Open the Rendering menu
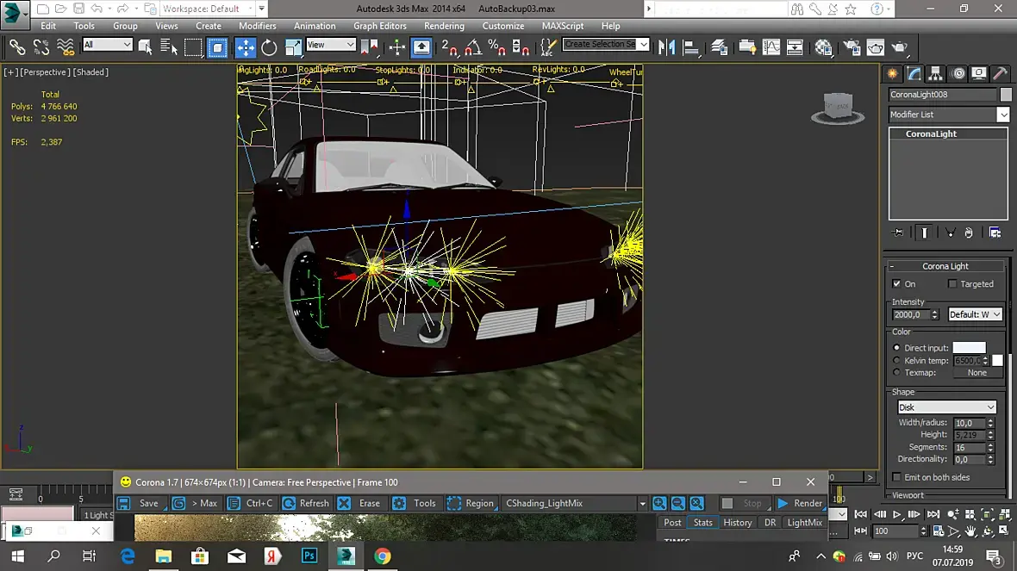 coord(444,26)
